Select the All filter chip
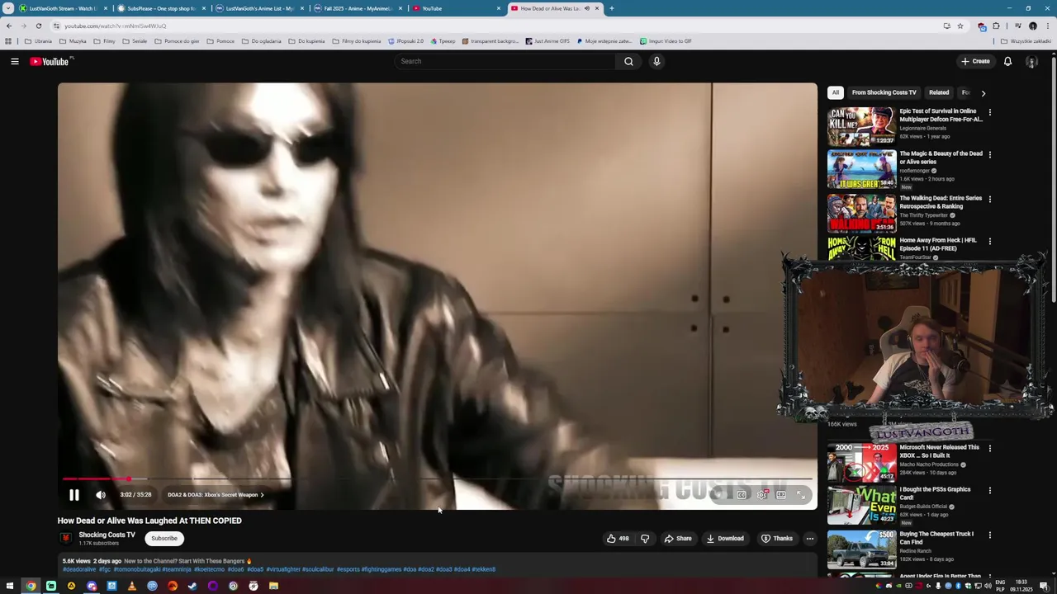Screen dimensions: 1057x594 pyautogui.click(x=836, y=92)
